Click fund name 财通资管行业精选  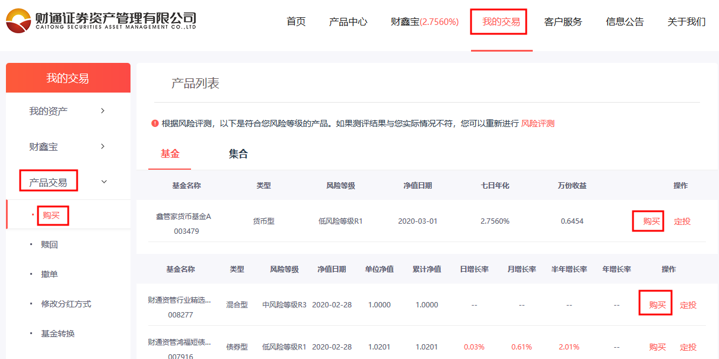click(179, 300)
